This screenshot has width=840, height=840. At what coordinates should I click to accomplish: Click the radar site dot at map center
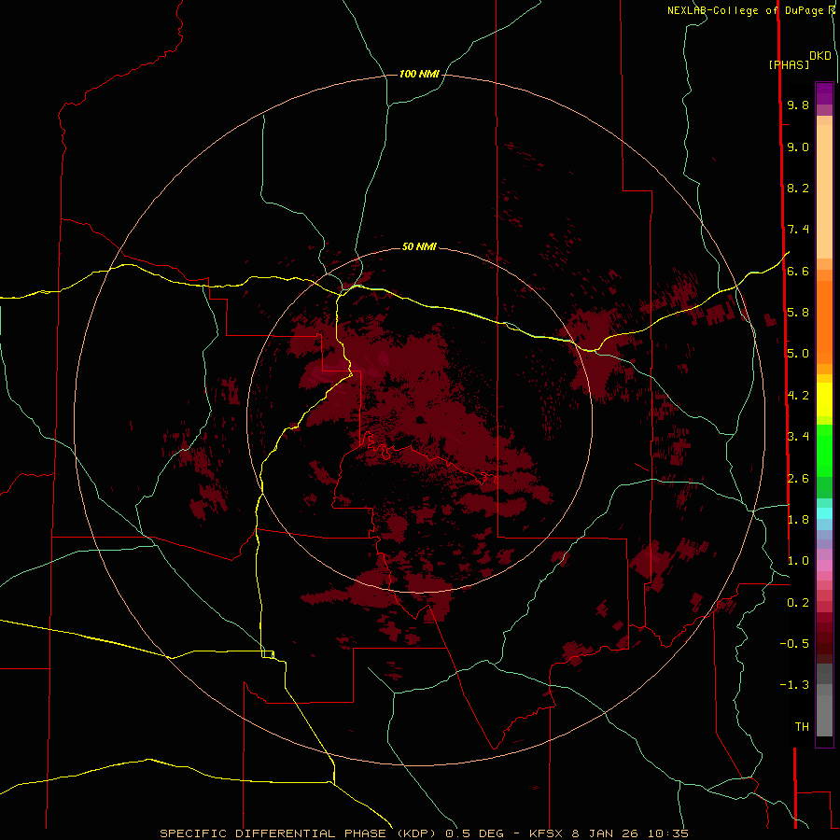coord(421,420)
